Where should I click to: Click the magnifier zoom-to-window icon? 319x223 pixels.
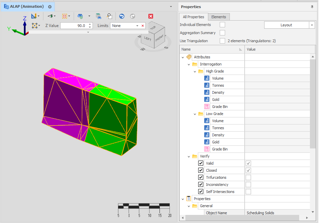(110, 16)
